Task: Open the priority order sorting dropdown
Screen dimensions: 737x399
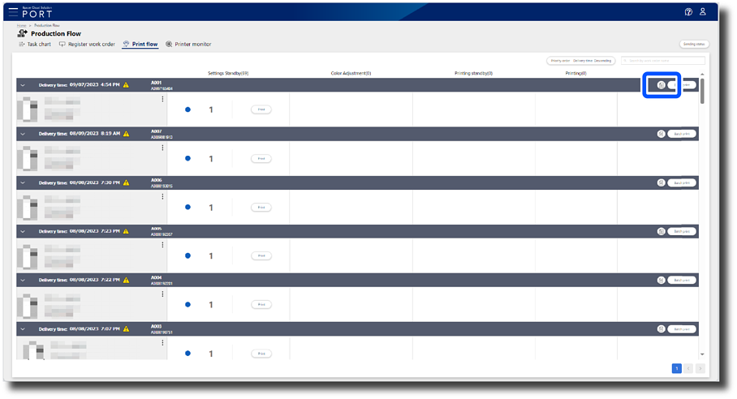Action: coord(581,61)
